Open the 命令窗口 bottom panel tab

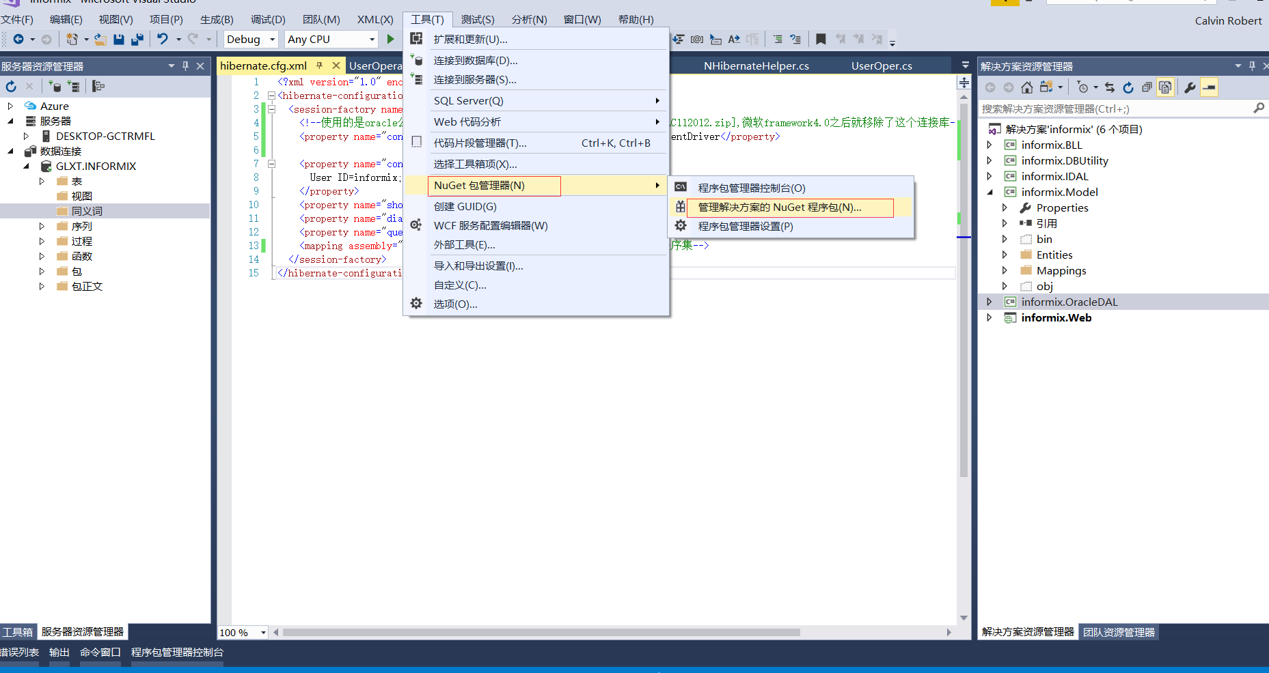click(x=100, y=652)
